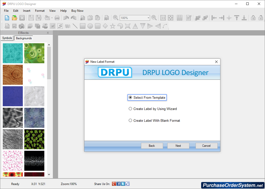This screenshot has width=265, height=189.
Task: Click the New document toolbar icon
Action: 7,18
